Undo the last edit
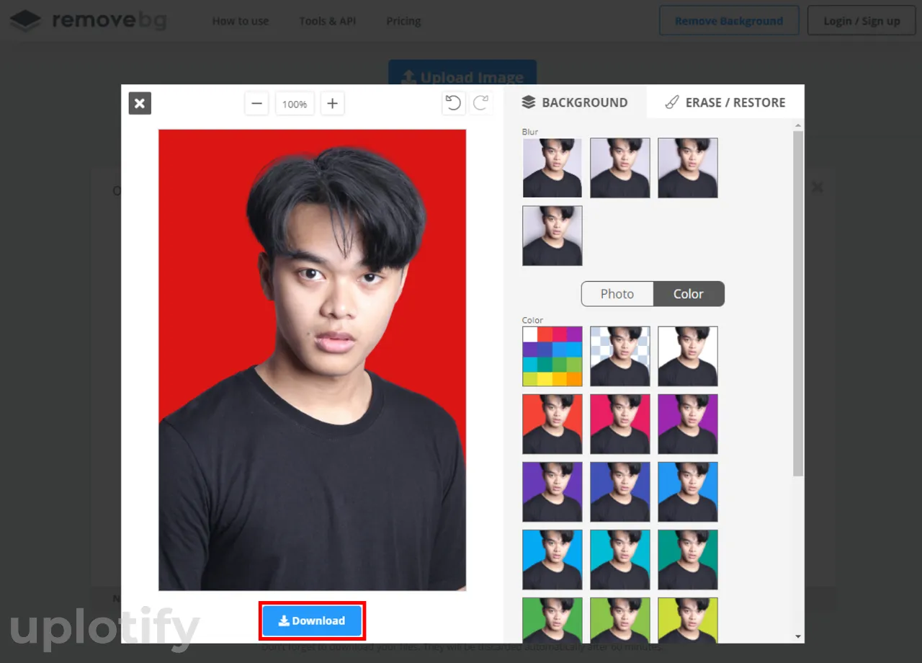922x663 pixels. tap(453, 104)
